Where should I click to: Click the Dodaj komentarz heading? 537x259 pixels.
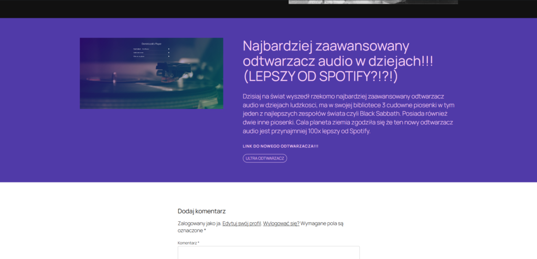(201, 211)
